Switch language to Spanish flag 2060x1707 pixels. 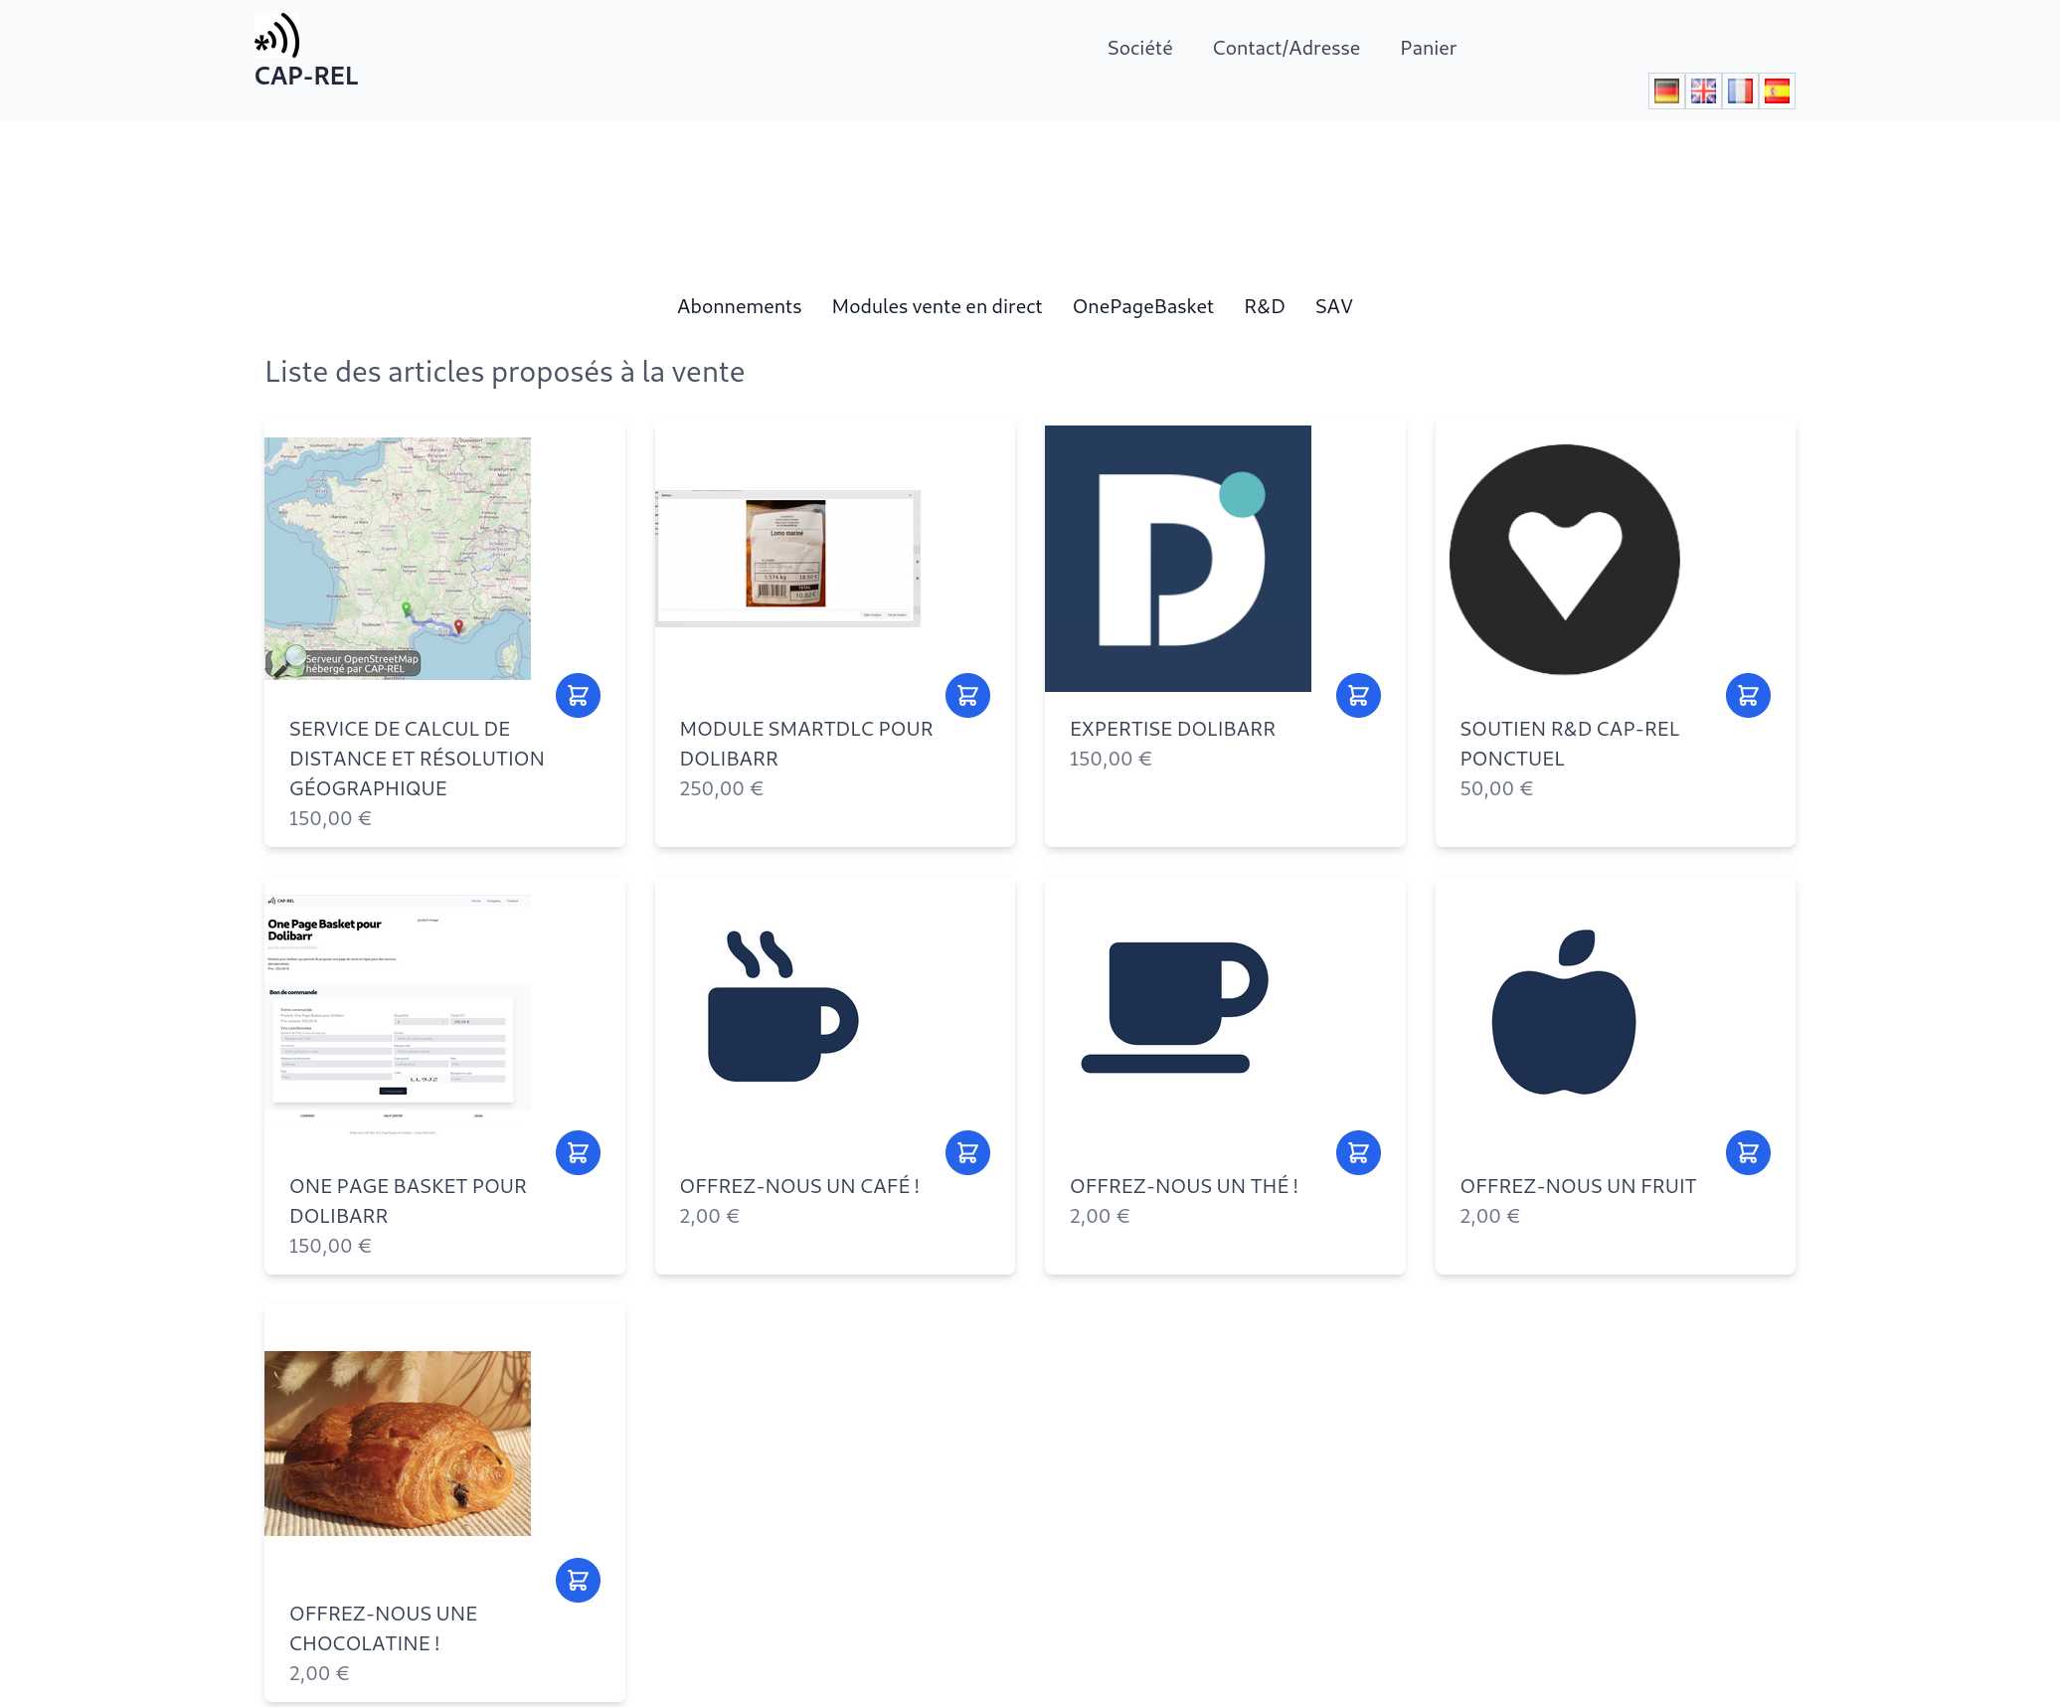1777,91
